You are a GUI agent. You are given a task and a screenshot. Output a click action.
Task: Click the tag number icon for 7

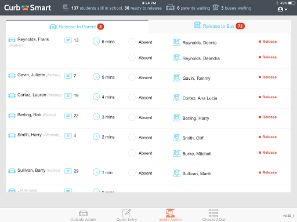click(x=68, y=76)
